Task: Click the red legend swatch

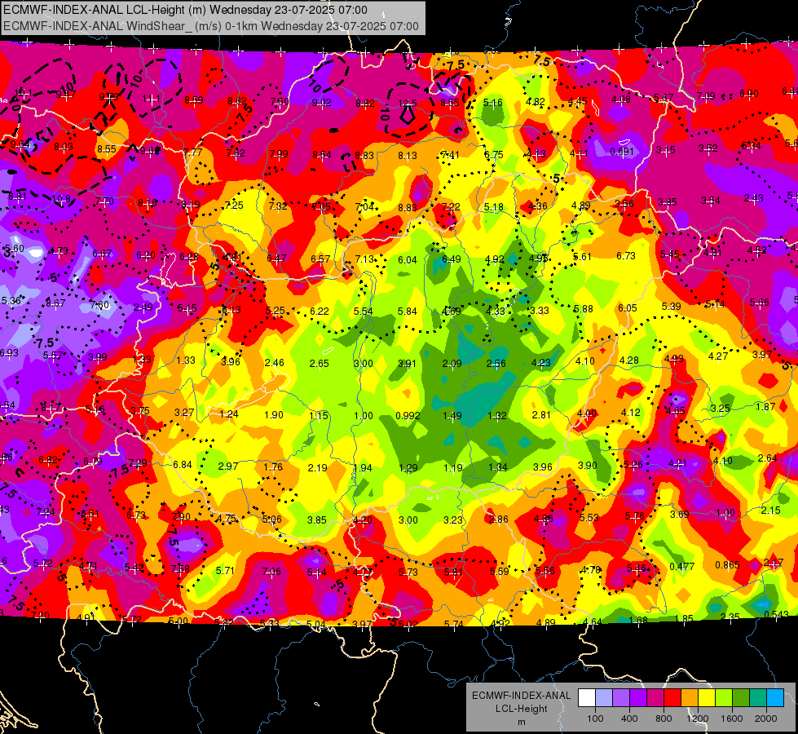Action: click(672, 697)
